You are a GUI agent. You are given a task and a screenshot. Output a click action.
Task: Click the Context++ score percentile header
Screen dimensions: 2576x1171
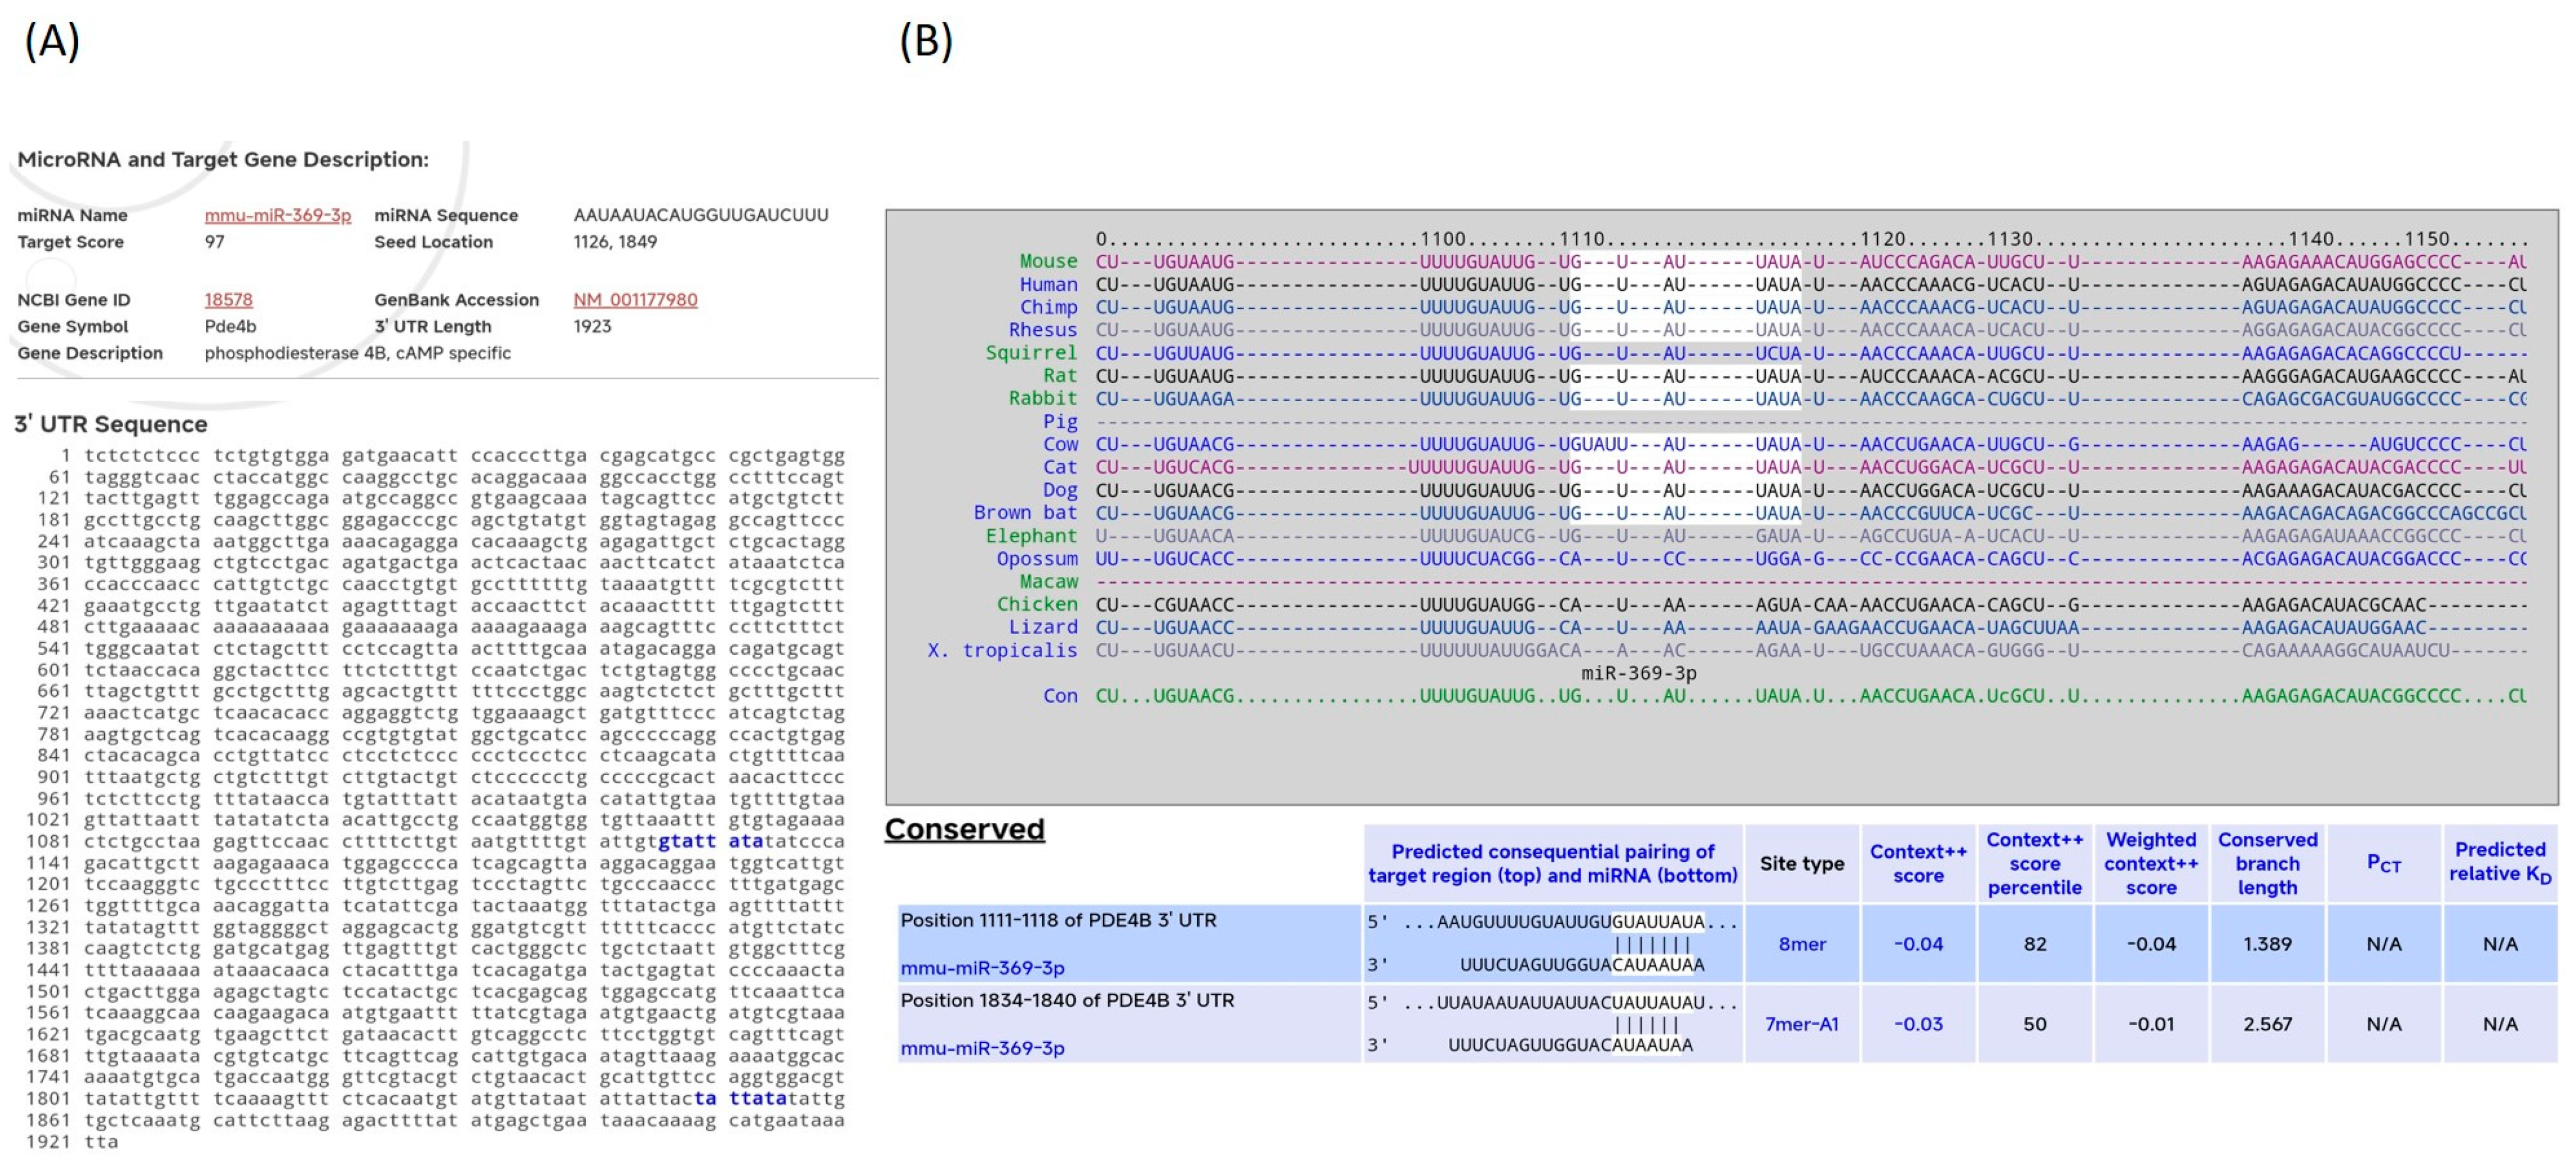[x=2034, y=863]
